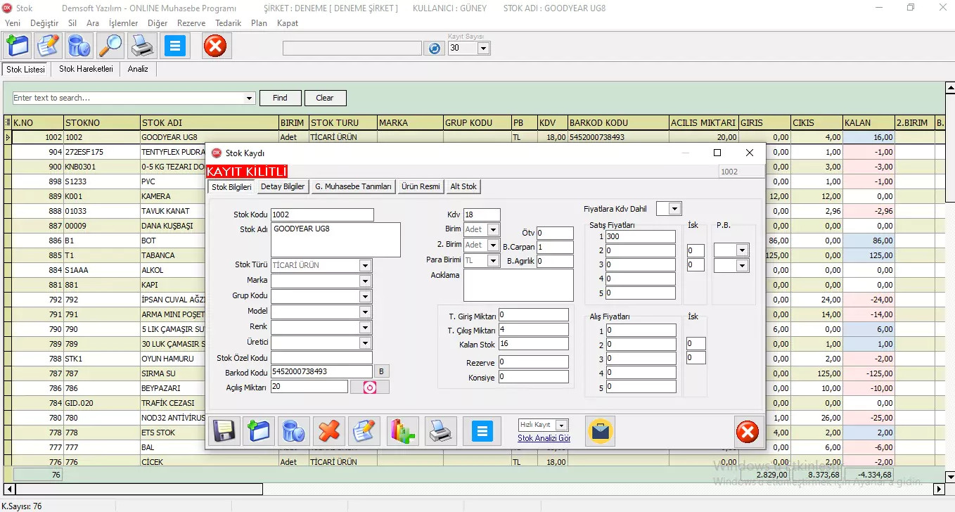Open the Rezerve menu

click(191, 23)
